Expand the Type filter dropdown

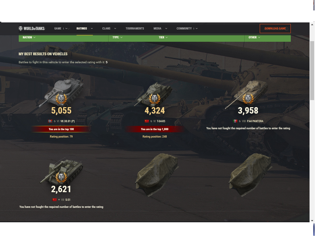coord(117,37)
